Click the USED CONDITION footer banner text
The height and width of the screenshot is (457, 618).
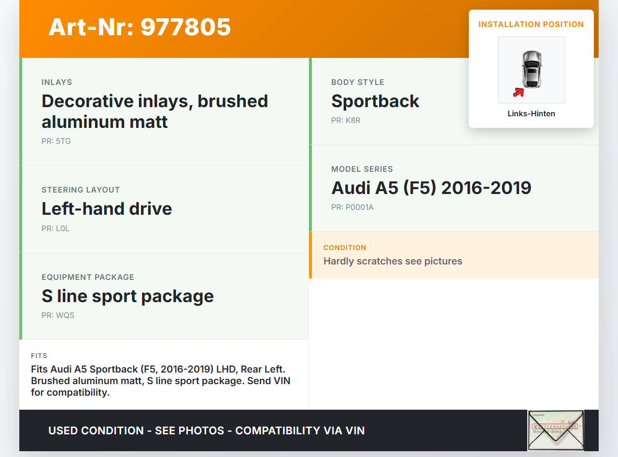[x=206, y=430]
